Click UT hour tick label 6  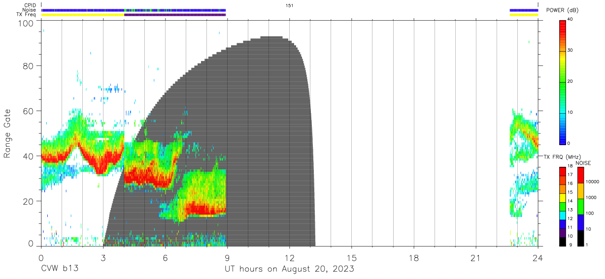pos(165,257)
